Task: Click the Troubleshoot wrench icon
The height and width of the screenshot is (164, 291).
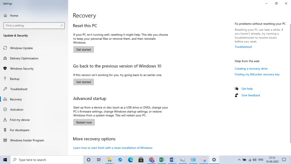Action: click(5, 89)
